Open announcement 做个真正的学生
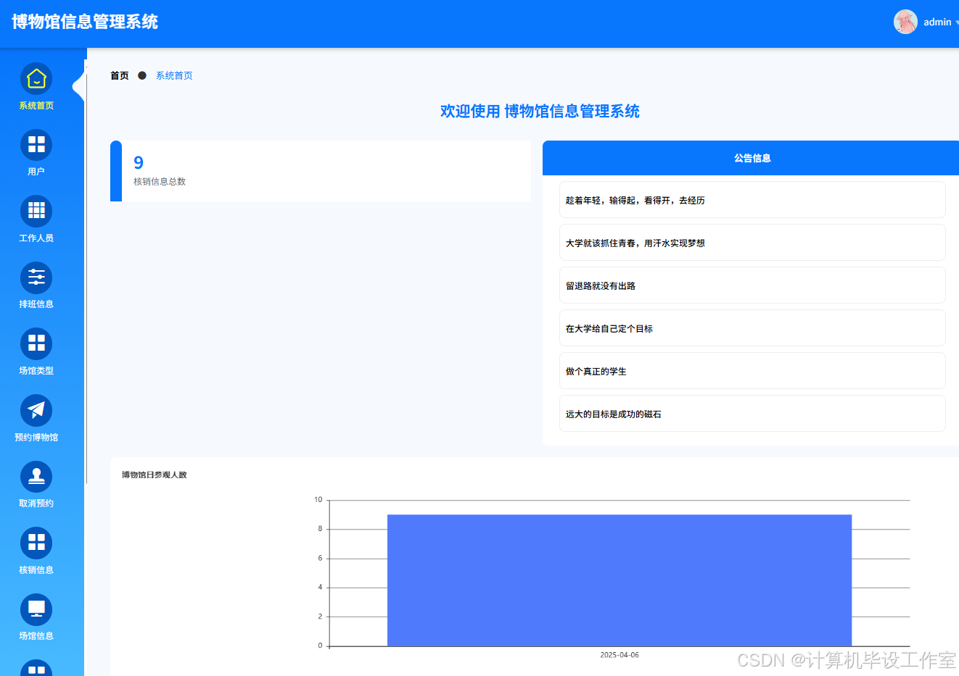This screenshot has width=959, height=676. (752, 371)
